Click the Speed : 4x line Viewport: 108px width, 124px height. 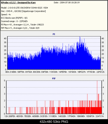(6, 15)
